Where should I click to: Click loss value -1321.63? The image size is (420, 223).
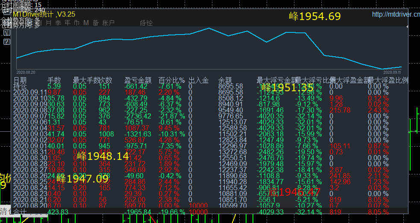(x=138, y=134)
